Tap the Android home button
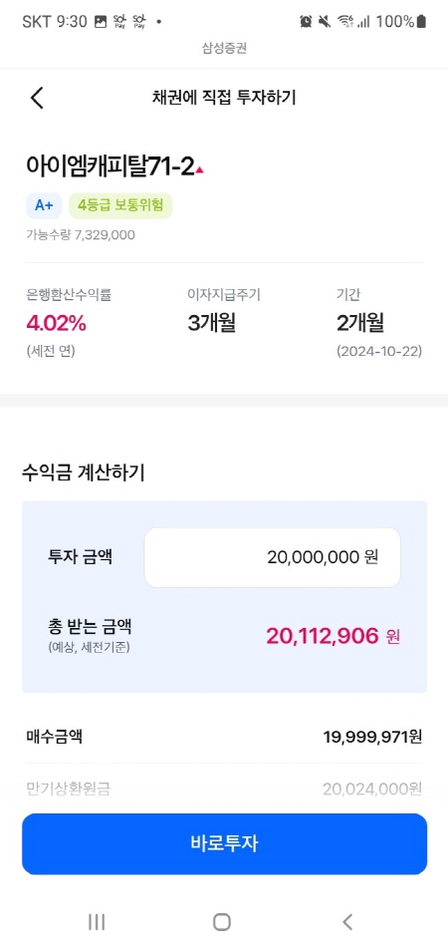The height and width of the screenshot is (947, 448). click(x=222, y=921)
